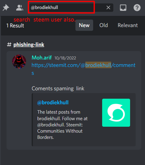145x165 pixels.
Task: Click Moh.arif's avatar image
Action: [19, 61]
